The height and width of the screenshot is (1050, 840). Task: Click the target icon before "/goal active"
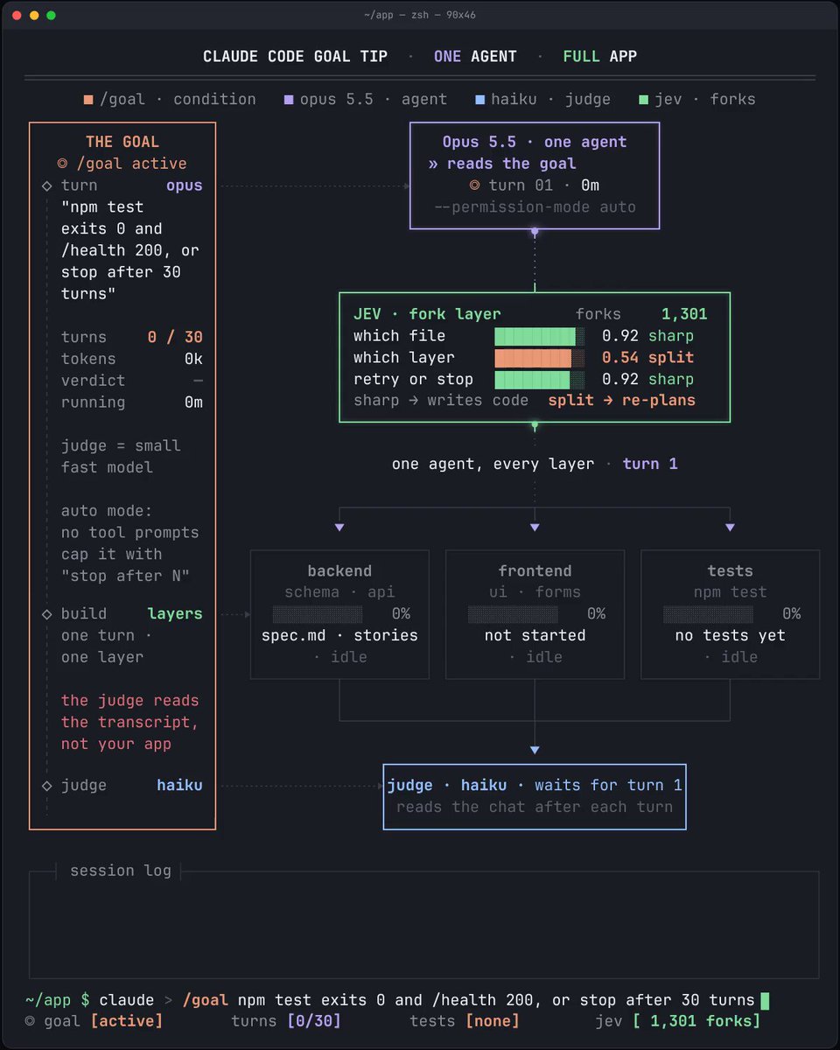click(x=61, y=164)
